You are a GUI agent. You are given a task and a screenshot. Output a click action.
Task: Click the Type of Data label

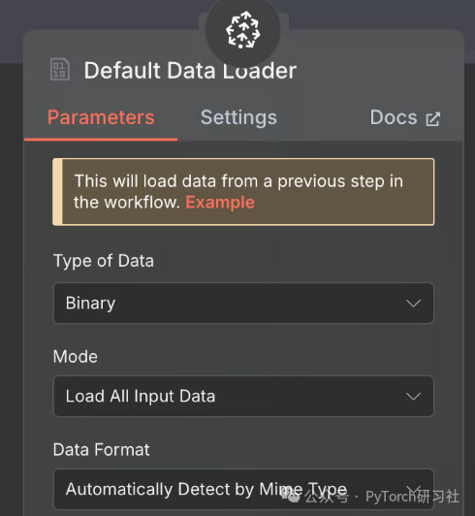[x=104, y=261]
